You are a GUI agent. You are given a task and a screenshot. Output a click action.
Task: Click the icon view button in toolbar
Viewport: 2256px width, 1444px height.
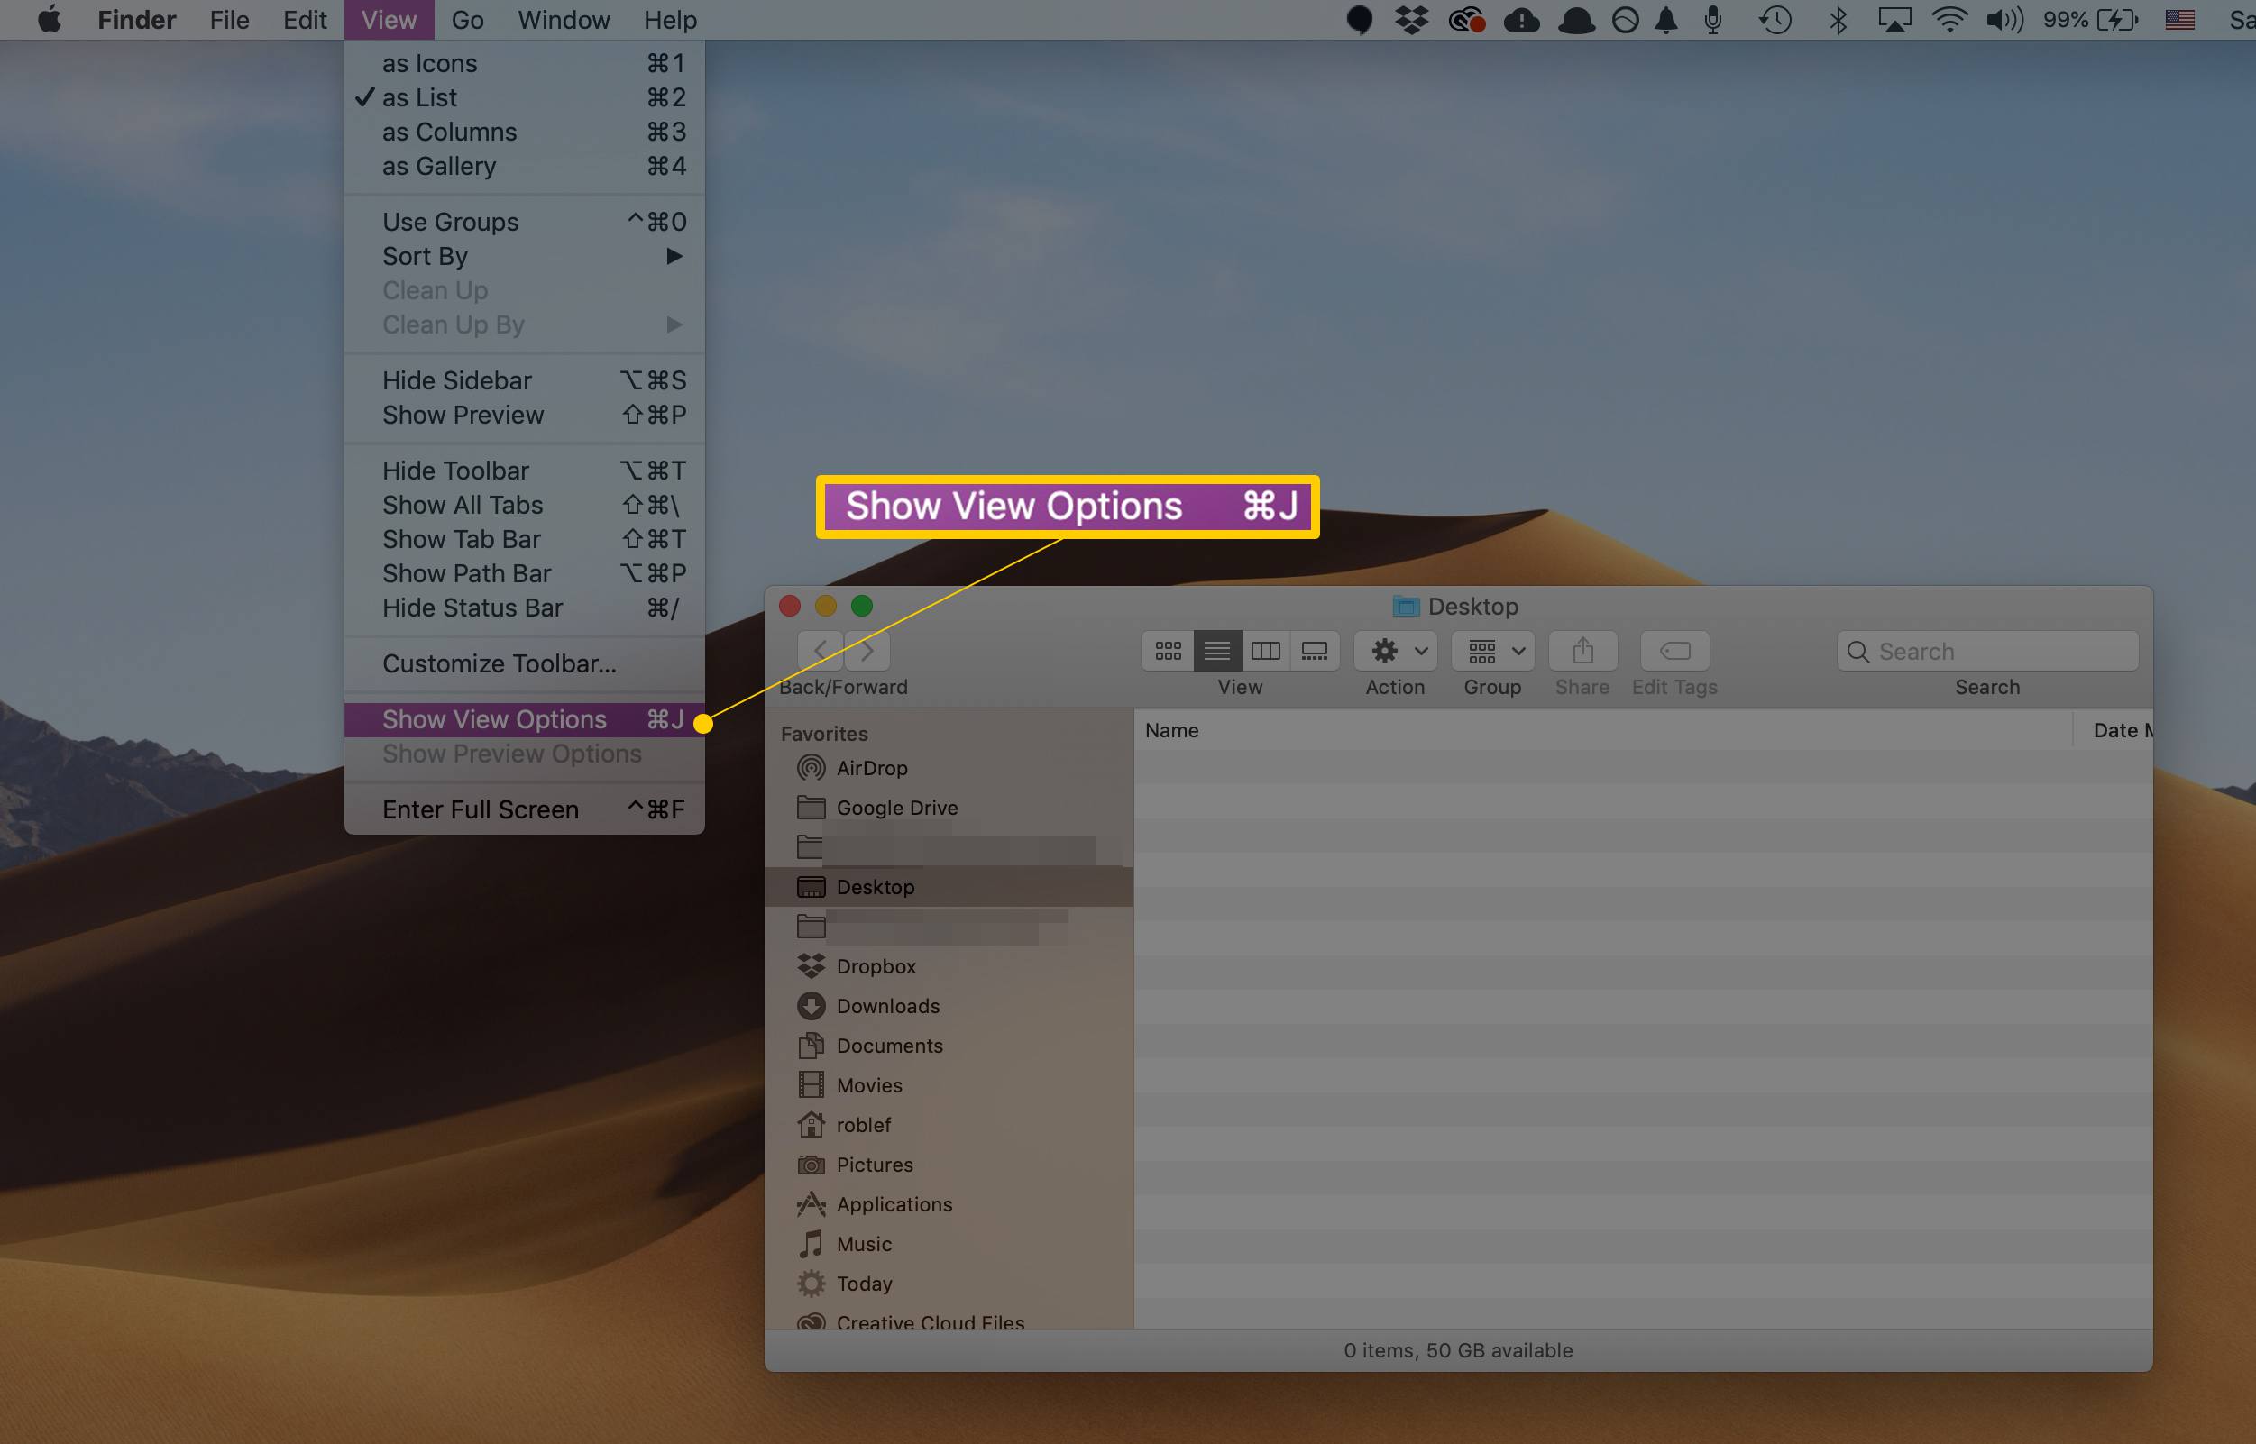pos(1169,652)
